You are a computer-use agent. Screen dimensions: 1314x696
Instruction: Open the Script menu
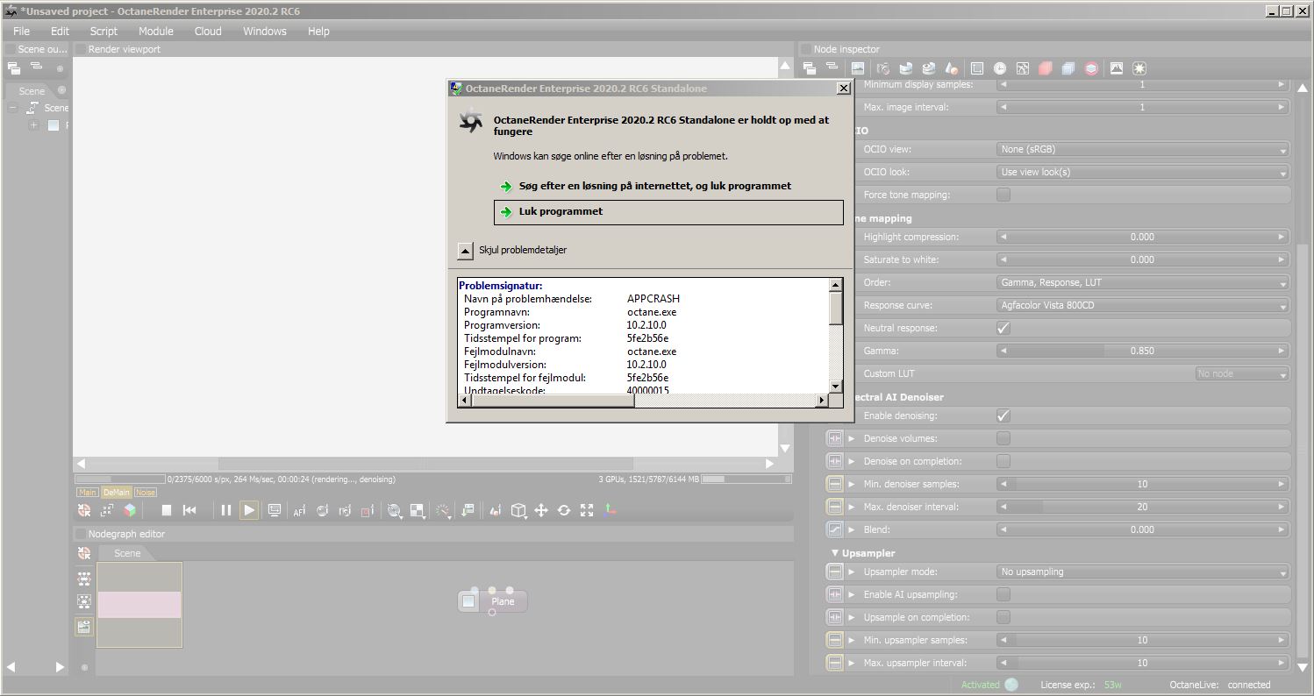click(104, 31)
